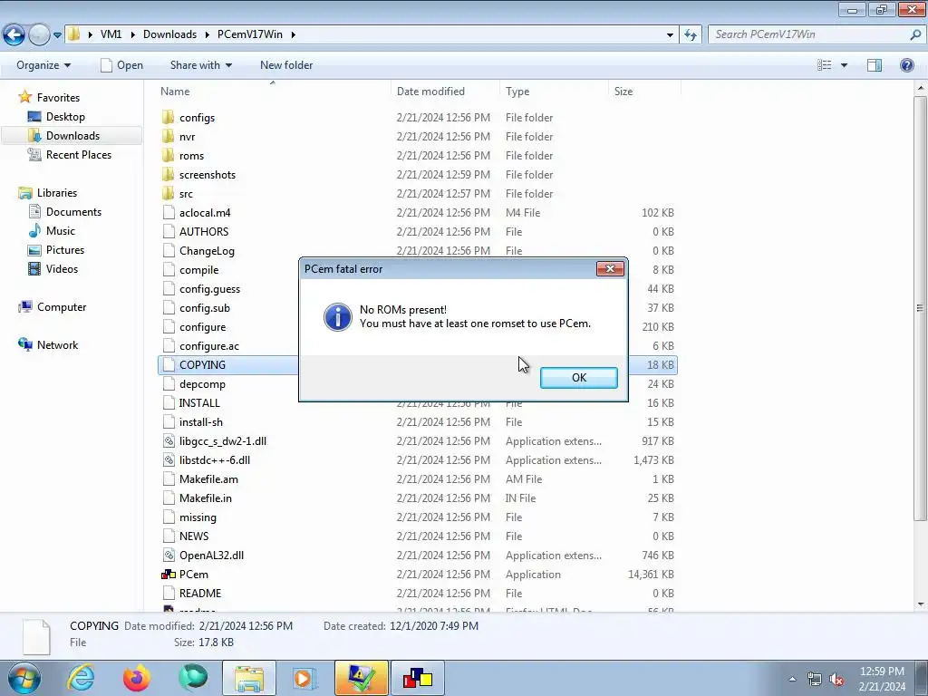Select the src folder icon
This screenshot has height=696, width=928.
click(x=169, y=194)
